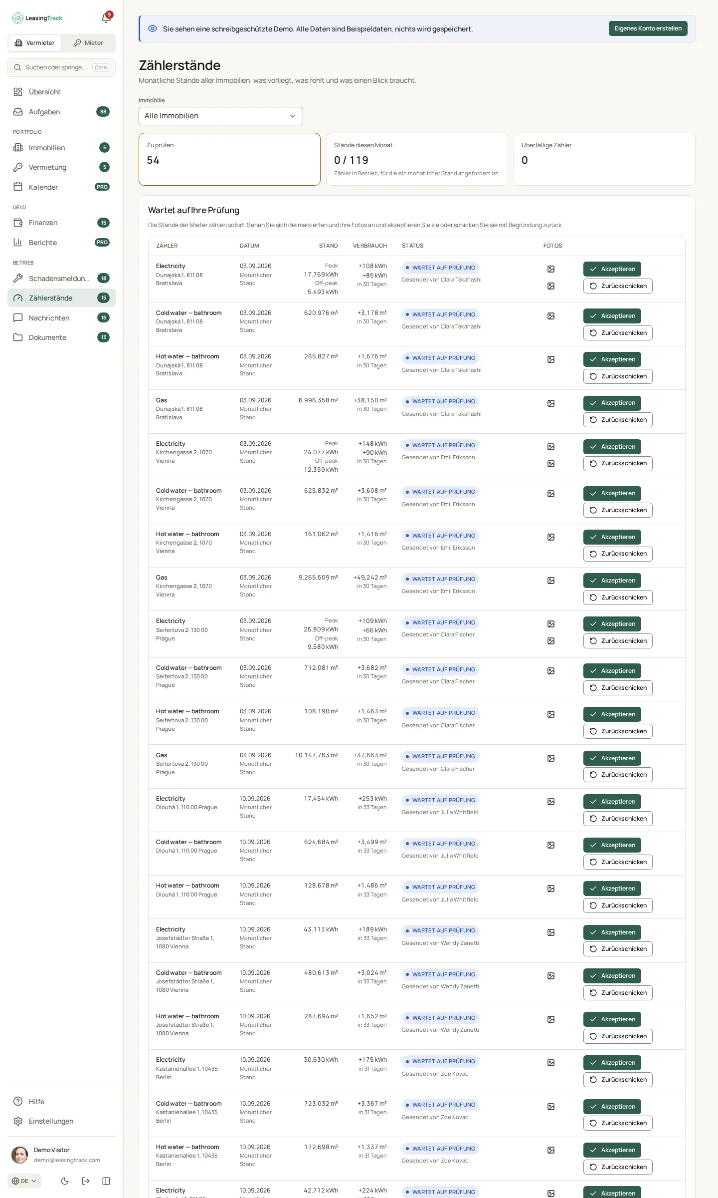Open Dokumente section

coord(61,337)
